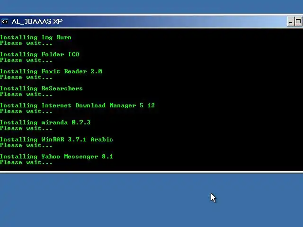Minimize the AL_3BAAAS XP window

click(291, 21)
